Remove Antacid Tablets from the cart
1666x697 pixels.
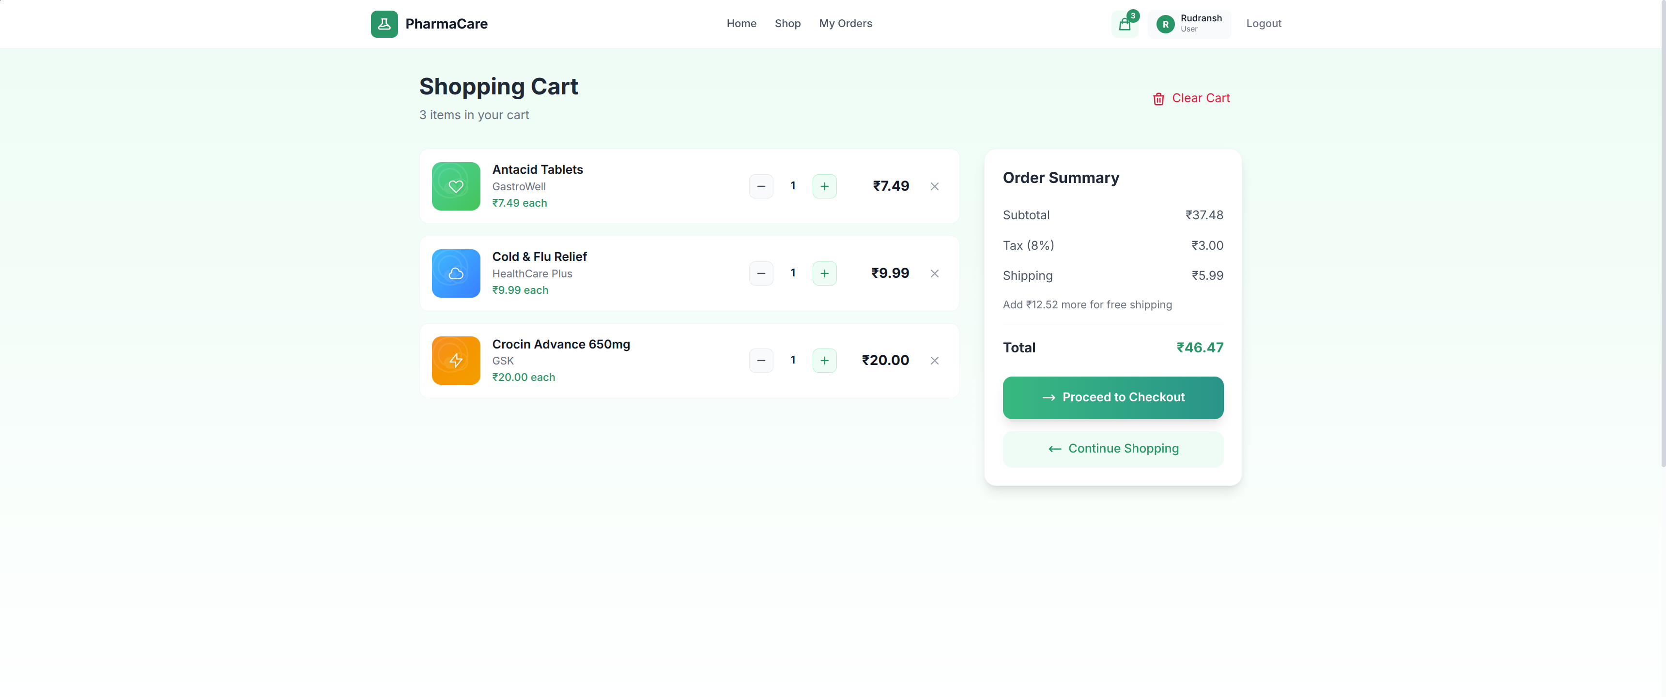(x=935, y=186)
